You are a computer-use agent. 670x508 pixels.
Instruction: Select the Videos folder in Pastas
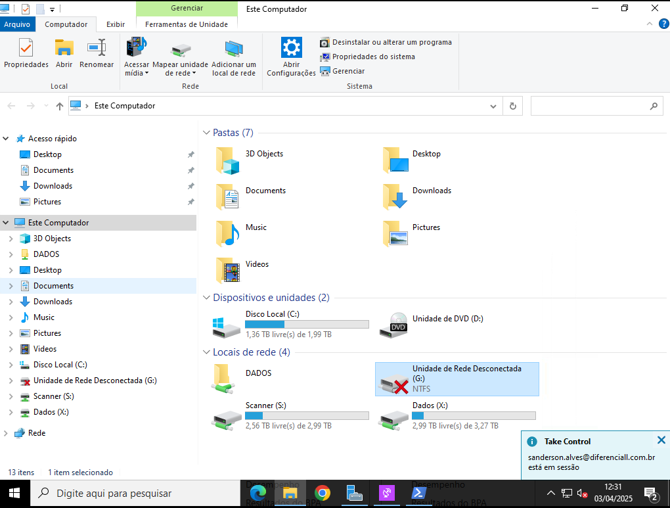[x=242, y=271]
